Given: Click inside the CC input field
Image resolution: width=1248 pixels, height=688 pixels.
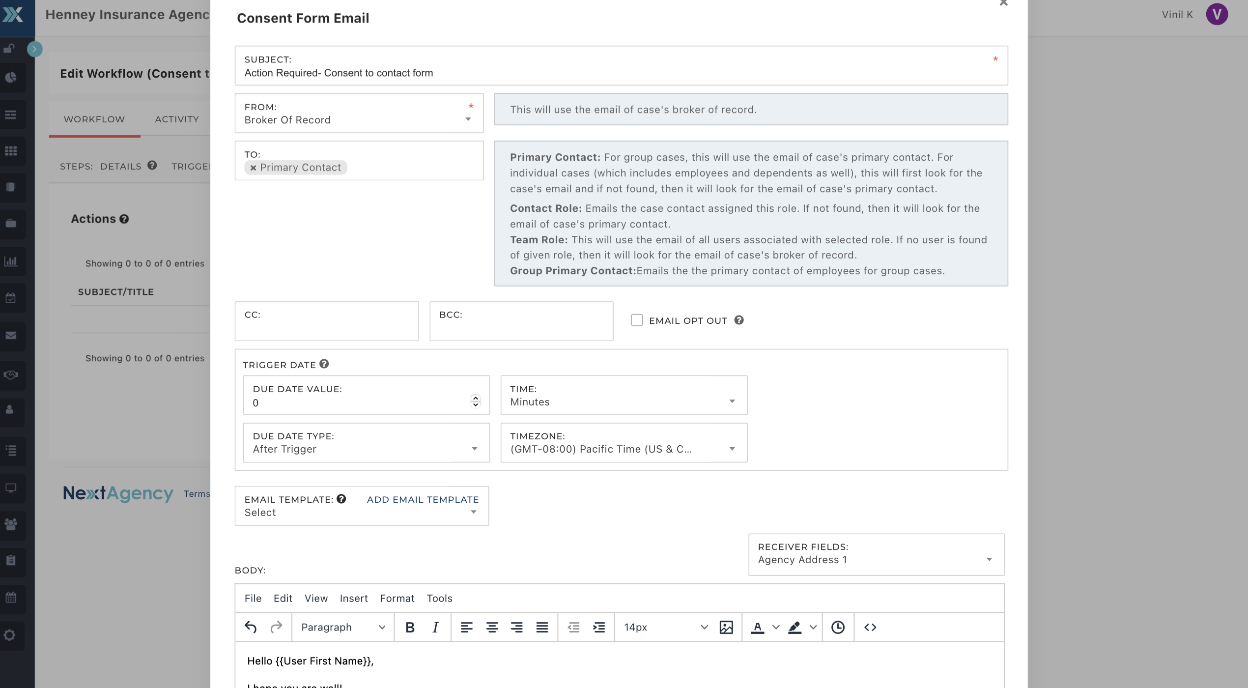Looking at the screenshot, I should pos(326,326).
